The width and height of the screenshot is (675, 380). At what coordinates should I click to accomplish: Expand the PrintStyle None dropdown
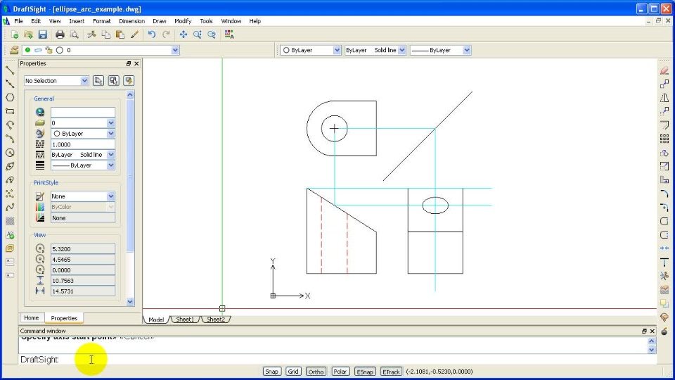[110, 196]
